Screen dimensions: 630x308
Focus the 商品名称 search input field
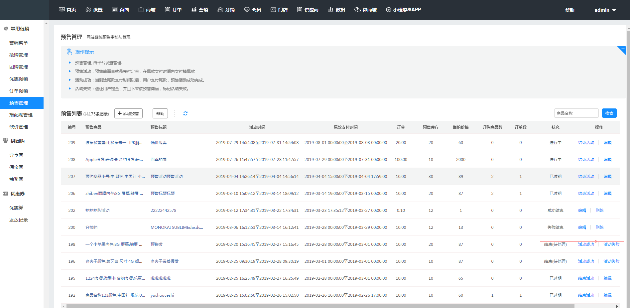(x=576, y=113)
